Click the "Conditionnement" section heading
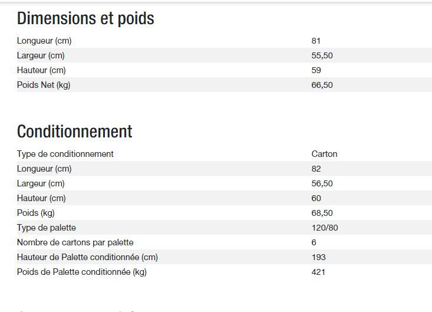 pos(75,131)
